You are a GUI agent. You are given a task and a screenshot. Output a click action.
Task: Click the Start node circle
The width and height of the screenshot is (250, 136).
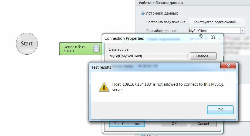pos(27,44)
